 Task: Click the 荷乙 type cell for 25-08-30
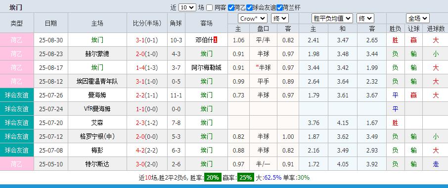click(17, 40)
